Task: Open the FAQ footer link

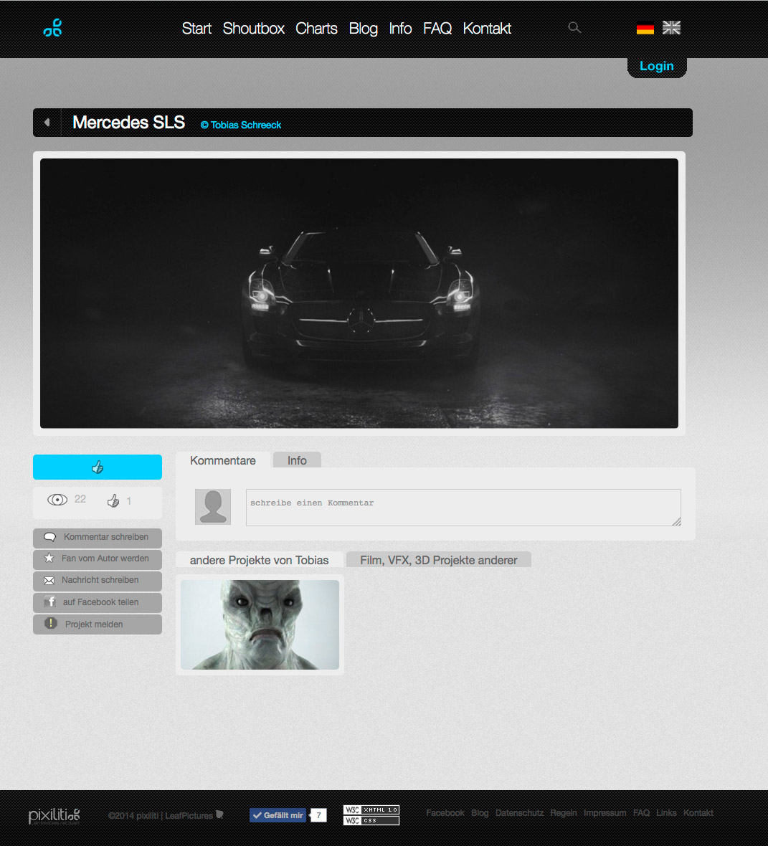Action: pyautogui.click(x=641, y=813)
